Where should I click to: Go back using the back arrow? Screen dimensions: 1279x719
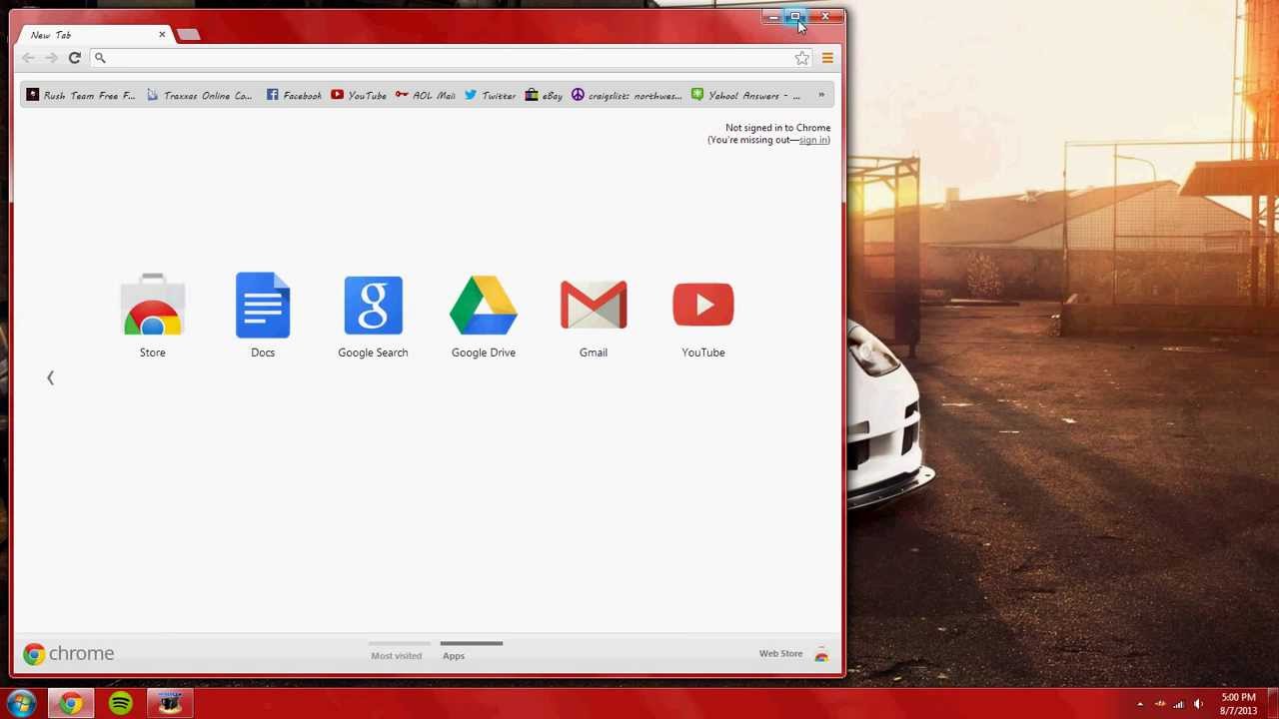coord(28,58)
